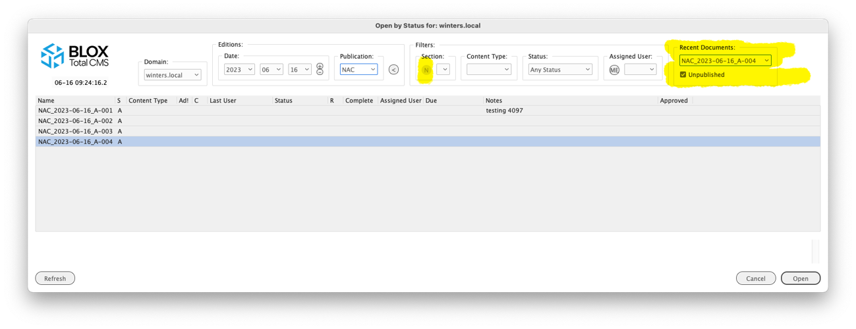Click the Open button
The width and height of the screenshot is (856, 329).
(x=801, y=278)
